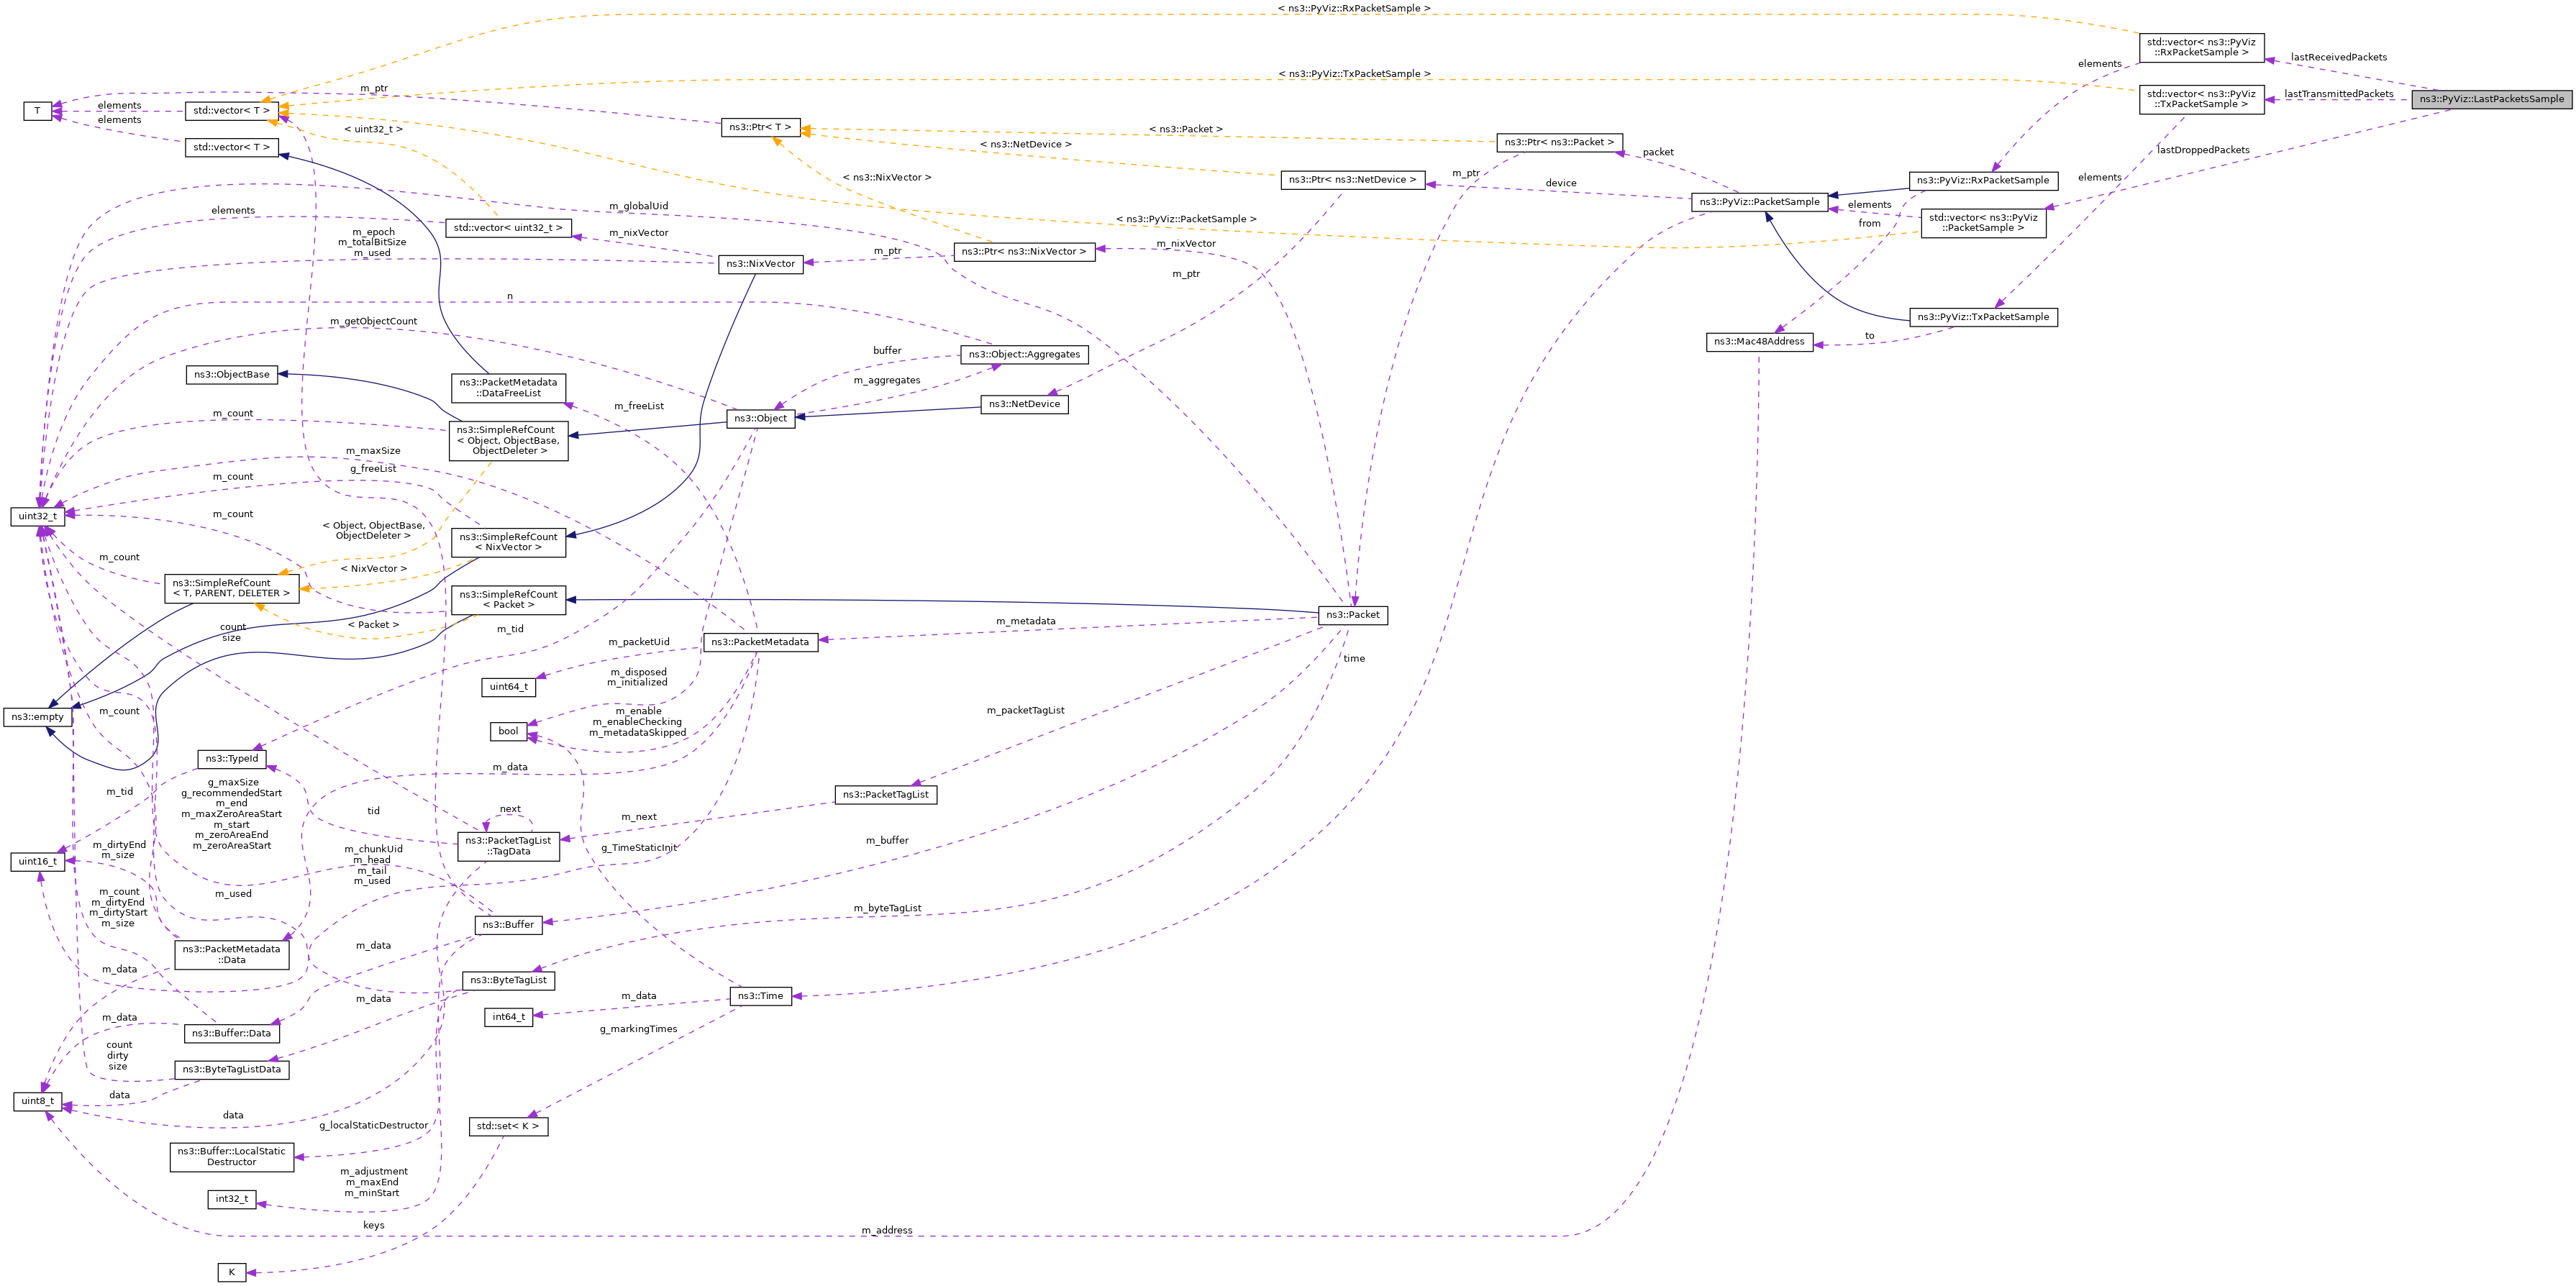Click the m_globalUid edge label
The width and height of the screenshot is (2576, 1286).
tap(638, 206)
